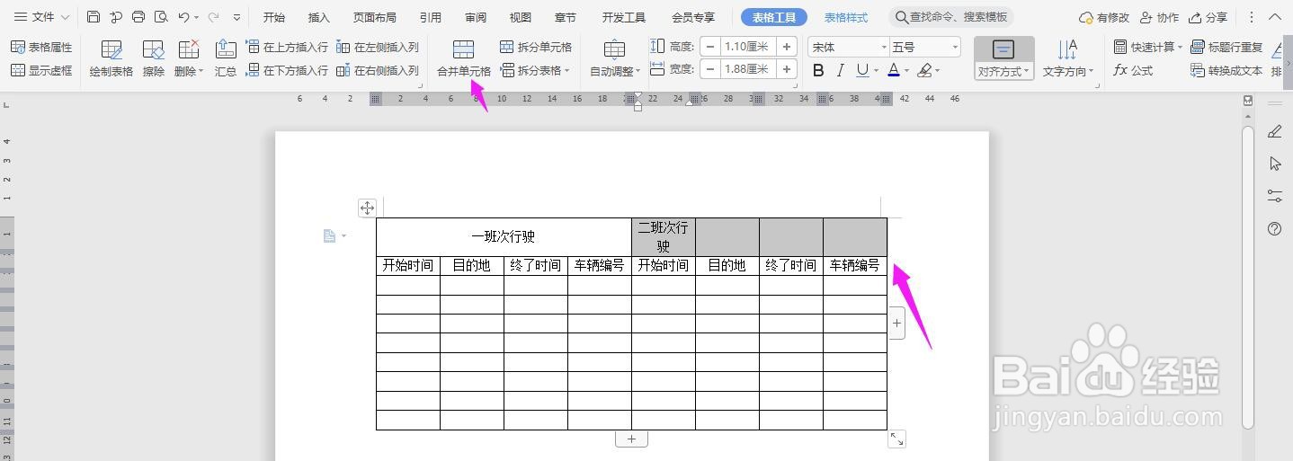The height and width of the screenshot is (461, 1293).
Task: Click the 汇总 summary icon
Action: [x=226, y=59]
